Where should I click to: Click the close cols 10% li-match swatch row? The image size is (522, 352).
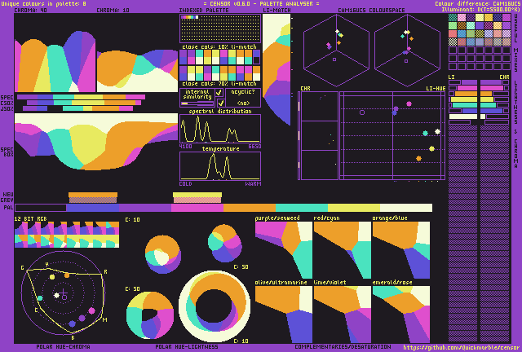[220, 57]
